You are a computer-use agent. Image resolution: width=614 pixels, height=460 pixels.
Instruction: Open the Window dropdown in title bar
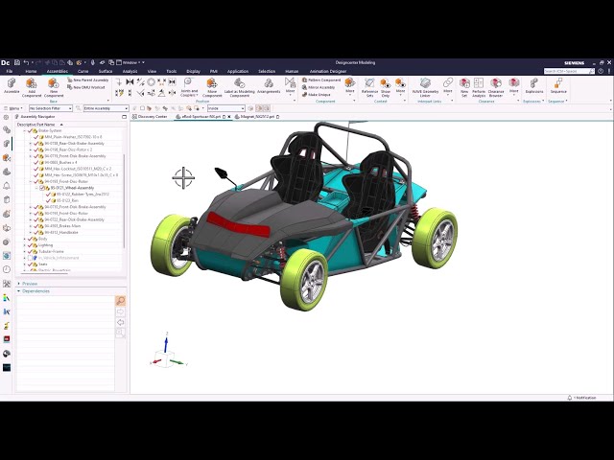pos(130,62)
